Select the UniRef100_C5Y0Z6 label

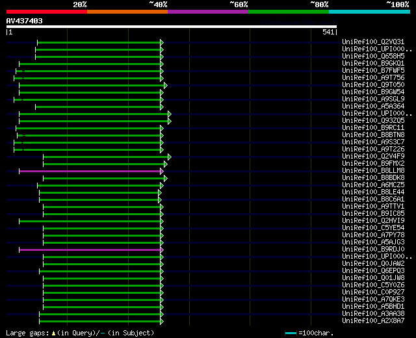coord(373,285)
